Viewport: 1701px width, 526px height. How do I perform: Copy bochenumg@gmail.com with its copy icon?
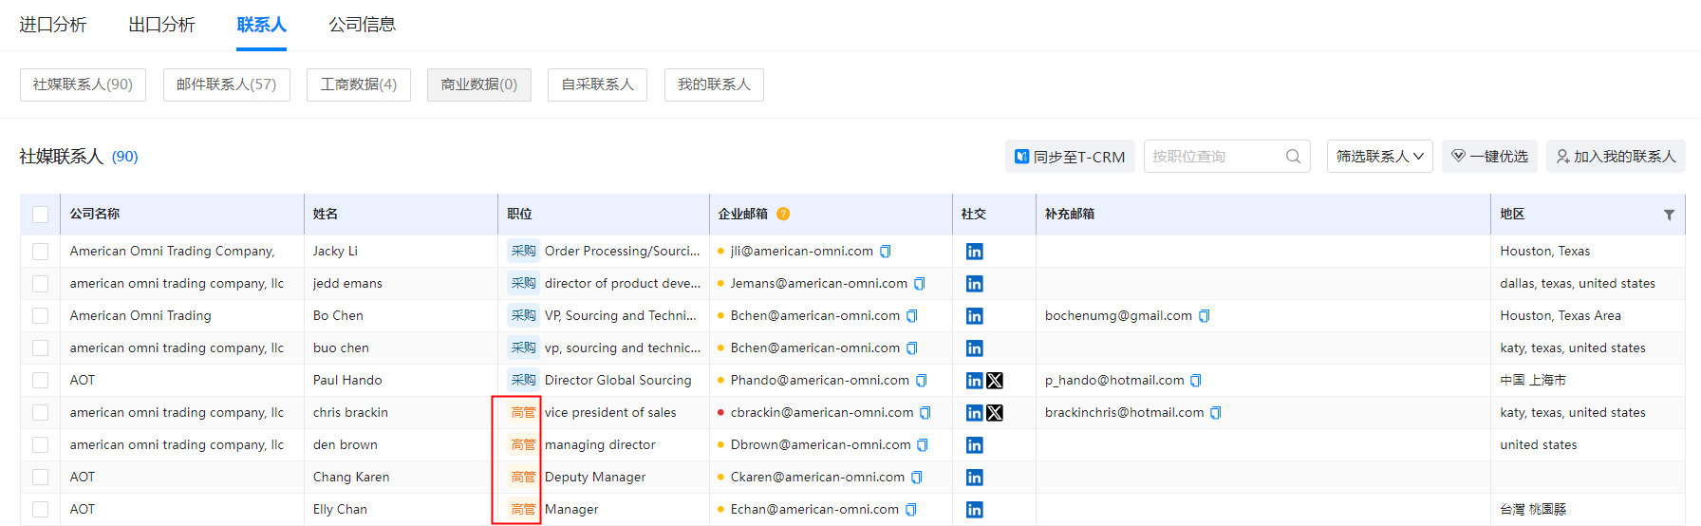(1205, 316)
